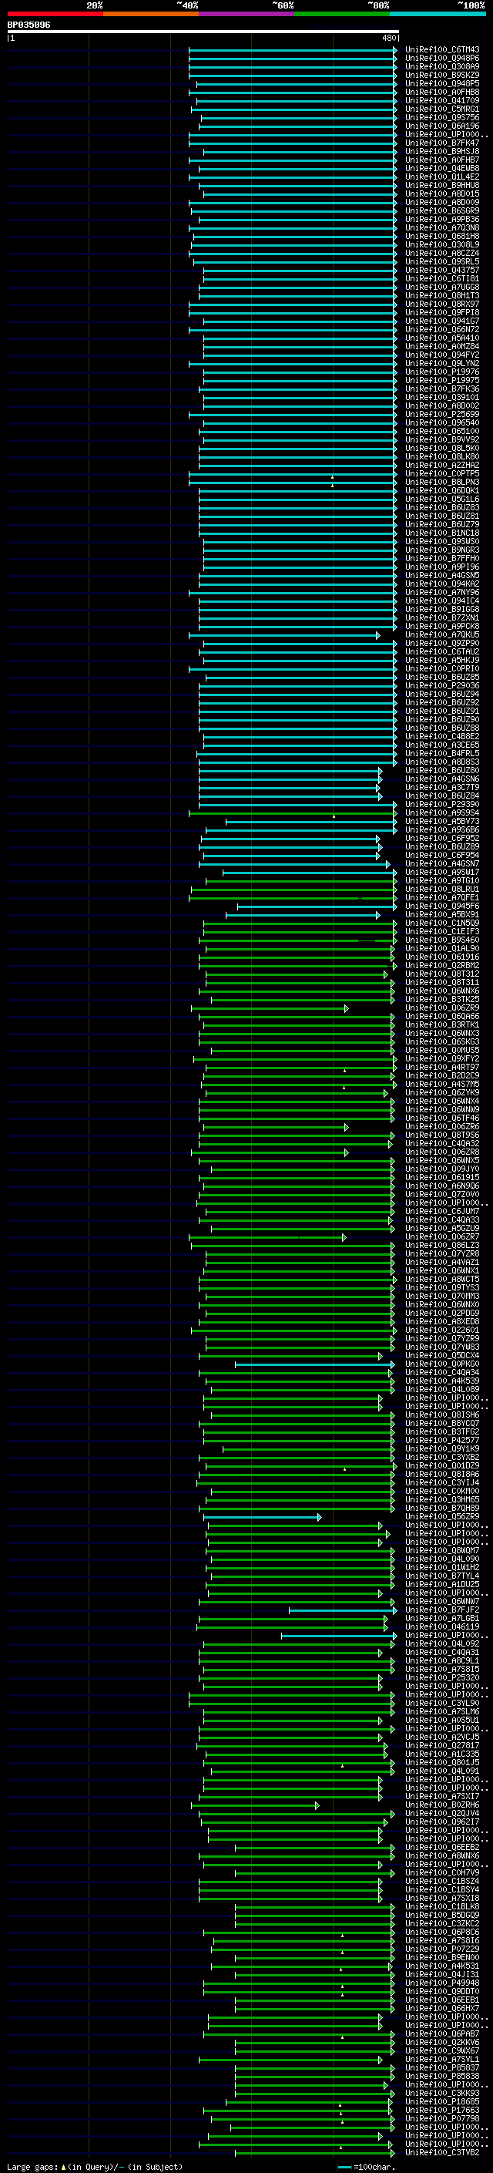Screen dimensions: 493x2173
Task: Select the UniRef100_Q41709 label
Action: click(442, 100)
